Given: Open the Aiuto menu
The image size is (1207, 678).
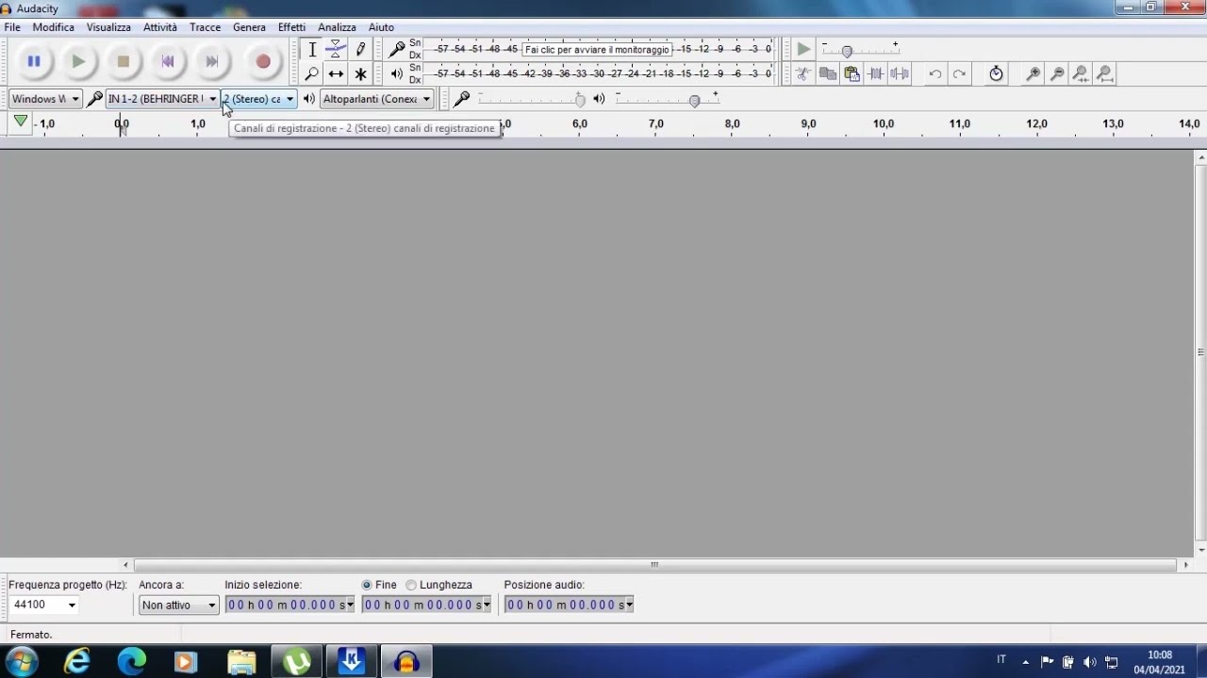Looking at the screenshot, I should (x=381, y=27).
